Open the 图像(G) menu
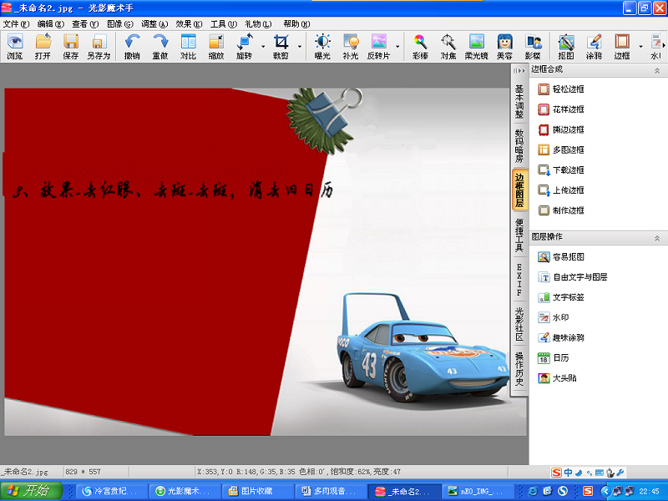The image size is (668, 501). (120, 24)
